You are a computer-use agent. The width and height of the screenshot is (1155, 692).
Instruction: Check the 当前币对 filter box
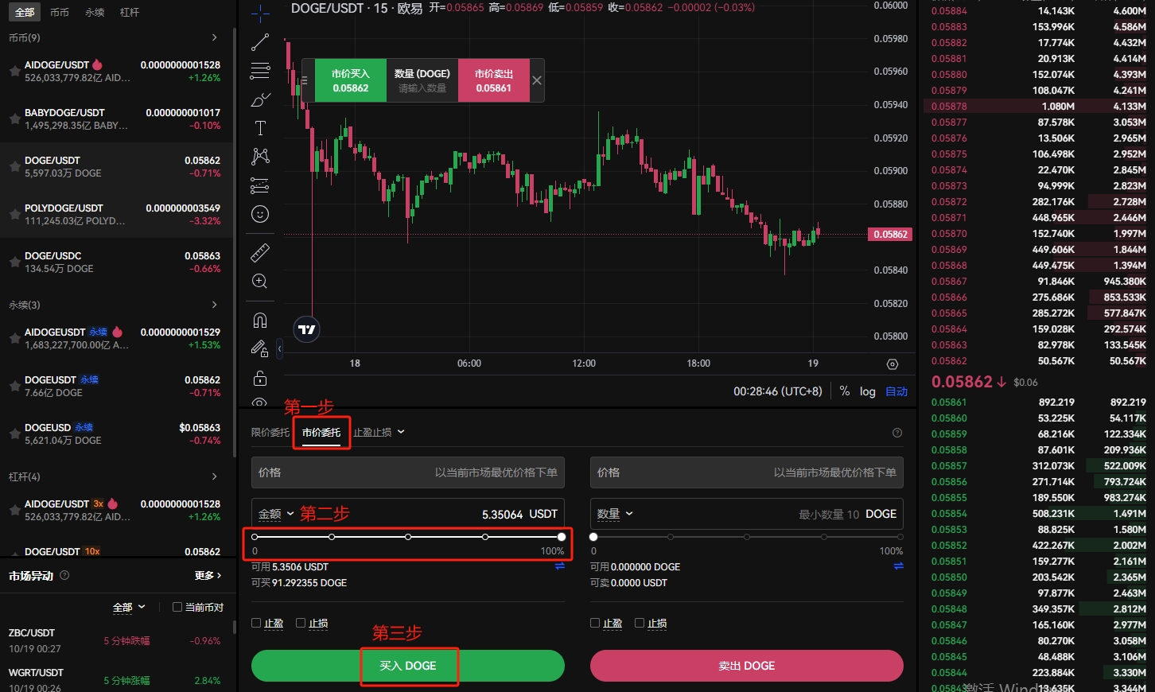tap(177, 607)
